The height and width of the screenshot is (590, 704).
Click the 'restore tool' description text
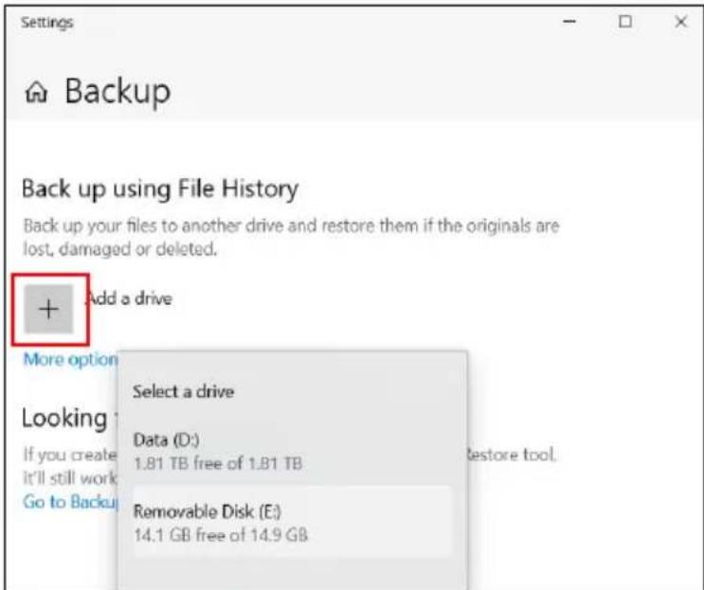tap(512, 455)
